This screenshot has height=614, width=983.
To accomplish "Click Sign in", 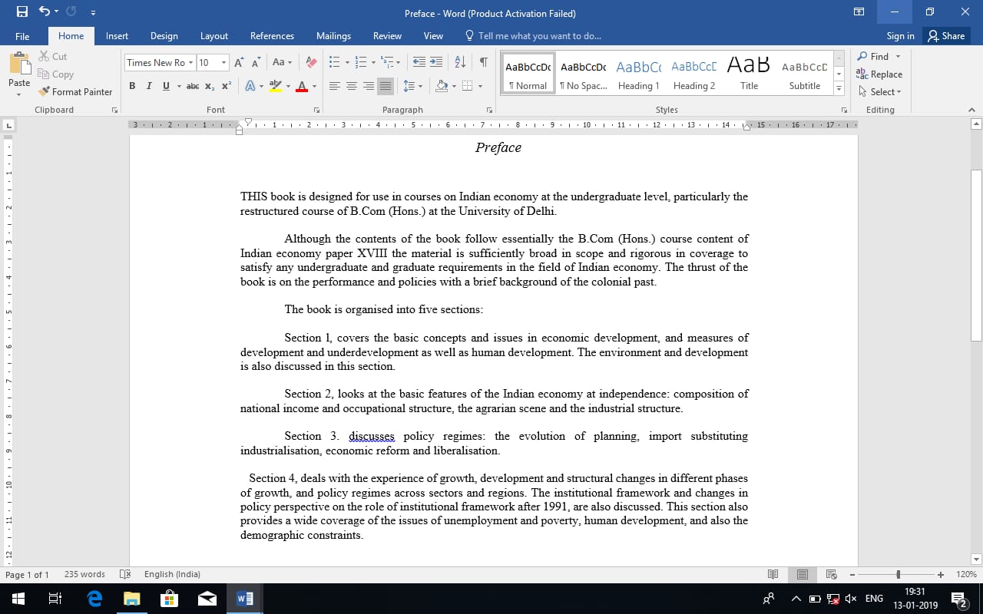I will point(900,36).
